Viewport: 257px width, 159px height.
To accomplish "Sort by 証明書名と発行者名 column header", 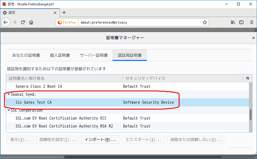I will point(64,79).
